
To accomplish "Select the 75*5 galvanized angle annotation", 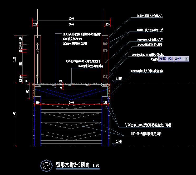I will click(x=148, y=55).
